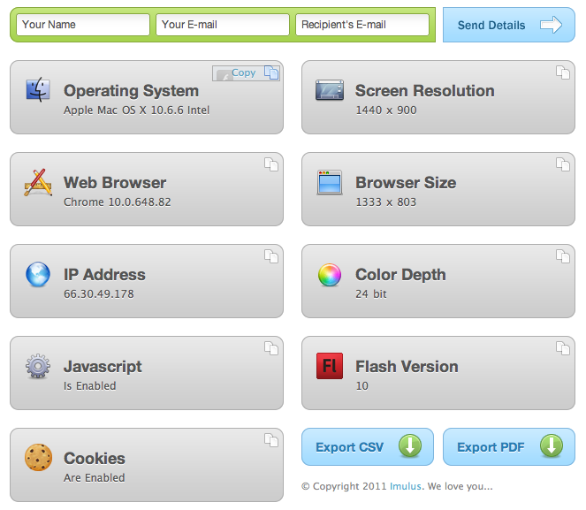Click the Flash version value 10
Image resolution: width=586 pixels, height=510 pixels.
361,386
